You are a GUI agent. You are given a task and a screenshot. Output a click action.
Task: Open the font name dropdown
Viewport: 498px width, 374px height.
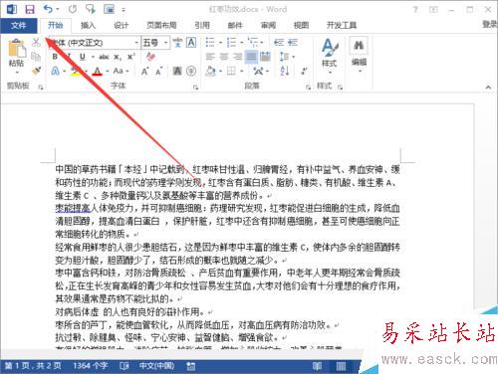click(136, 43)
